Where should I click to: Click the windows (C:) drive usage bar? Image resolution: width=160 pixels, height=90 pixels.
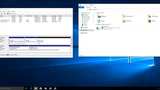111,28
